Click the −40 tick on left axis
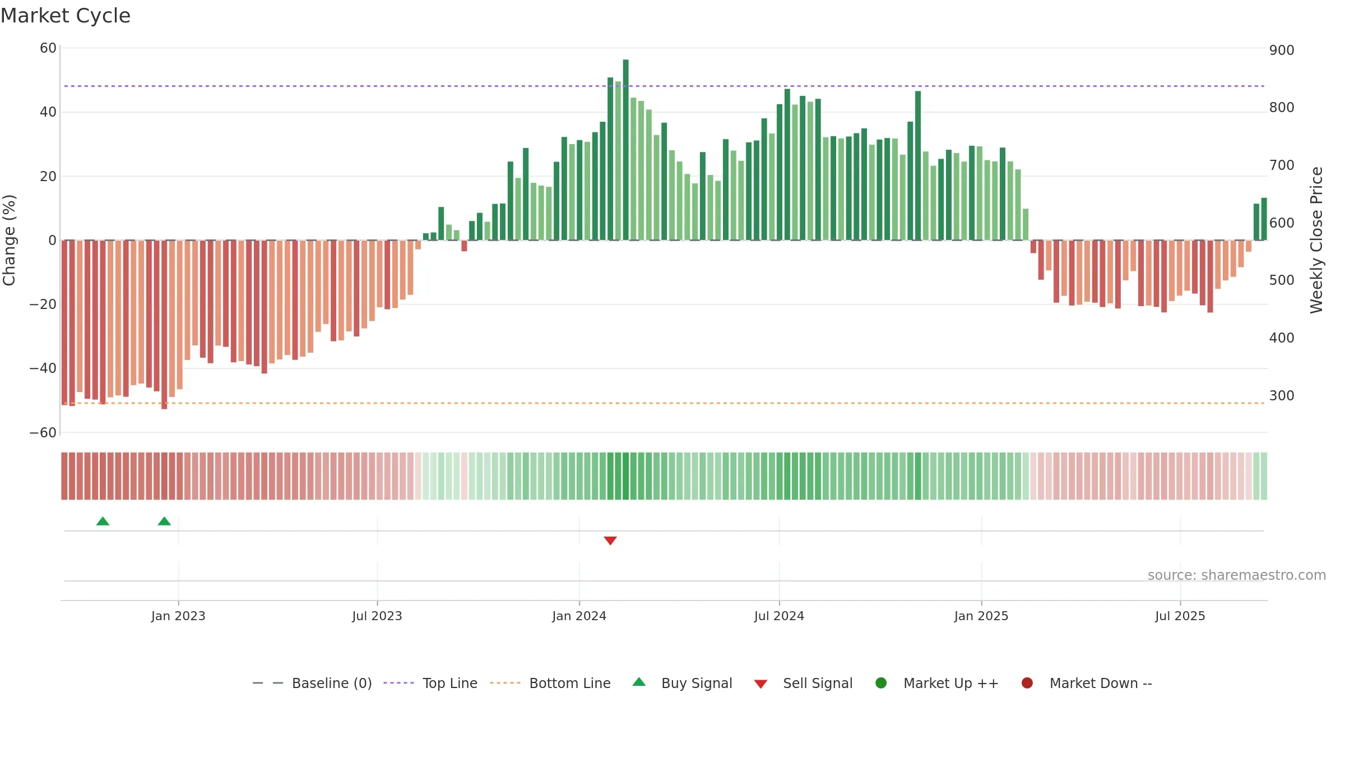1345x757 pixels. pos(43,368)
